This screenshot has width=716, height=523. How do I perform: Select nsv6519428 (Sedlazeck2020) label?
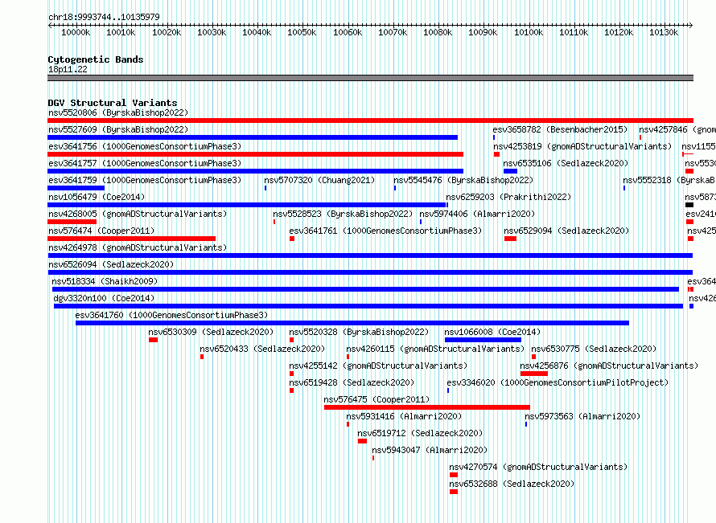point(352,382)
